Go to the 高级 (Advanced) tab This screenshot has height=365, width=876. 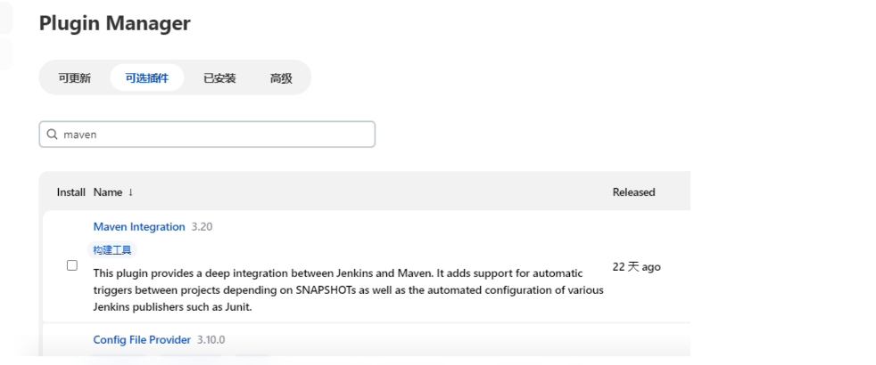pos(281,78)
